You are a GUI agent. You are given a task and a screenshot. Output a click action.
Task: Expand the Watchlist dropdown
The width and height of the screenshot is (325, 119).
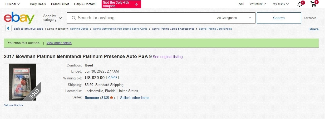[x=258, y=4]
